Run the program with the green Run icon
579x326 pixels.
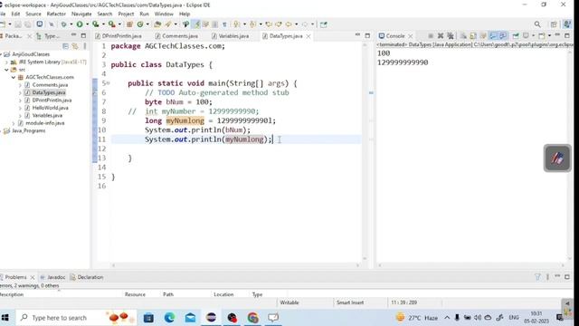click(x=80, y=24)
